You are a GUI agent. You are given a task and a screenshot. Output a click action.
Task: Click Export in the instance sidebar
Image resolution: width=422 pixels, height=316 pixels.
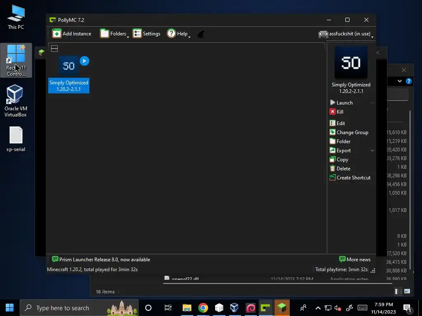pos(340,151)
